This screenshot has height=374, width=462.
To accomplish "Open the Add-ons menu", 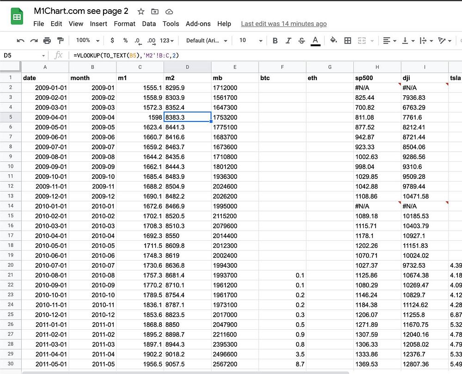I will 198,24.
